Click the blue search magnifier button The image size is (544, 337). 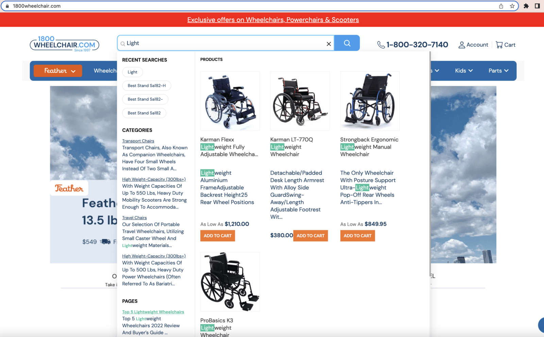coord(347,43)
